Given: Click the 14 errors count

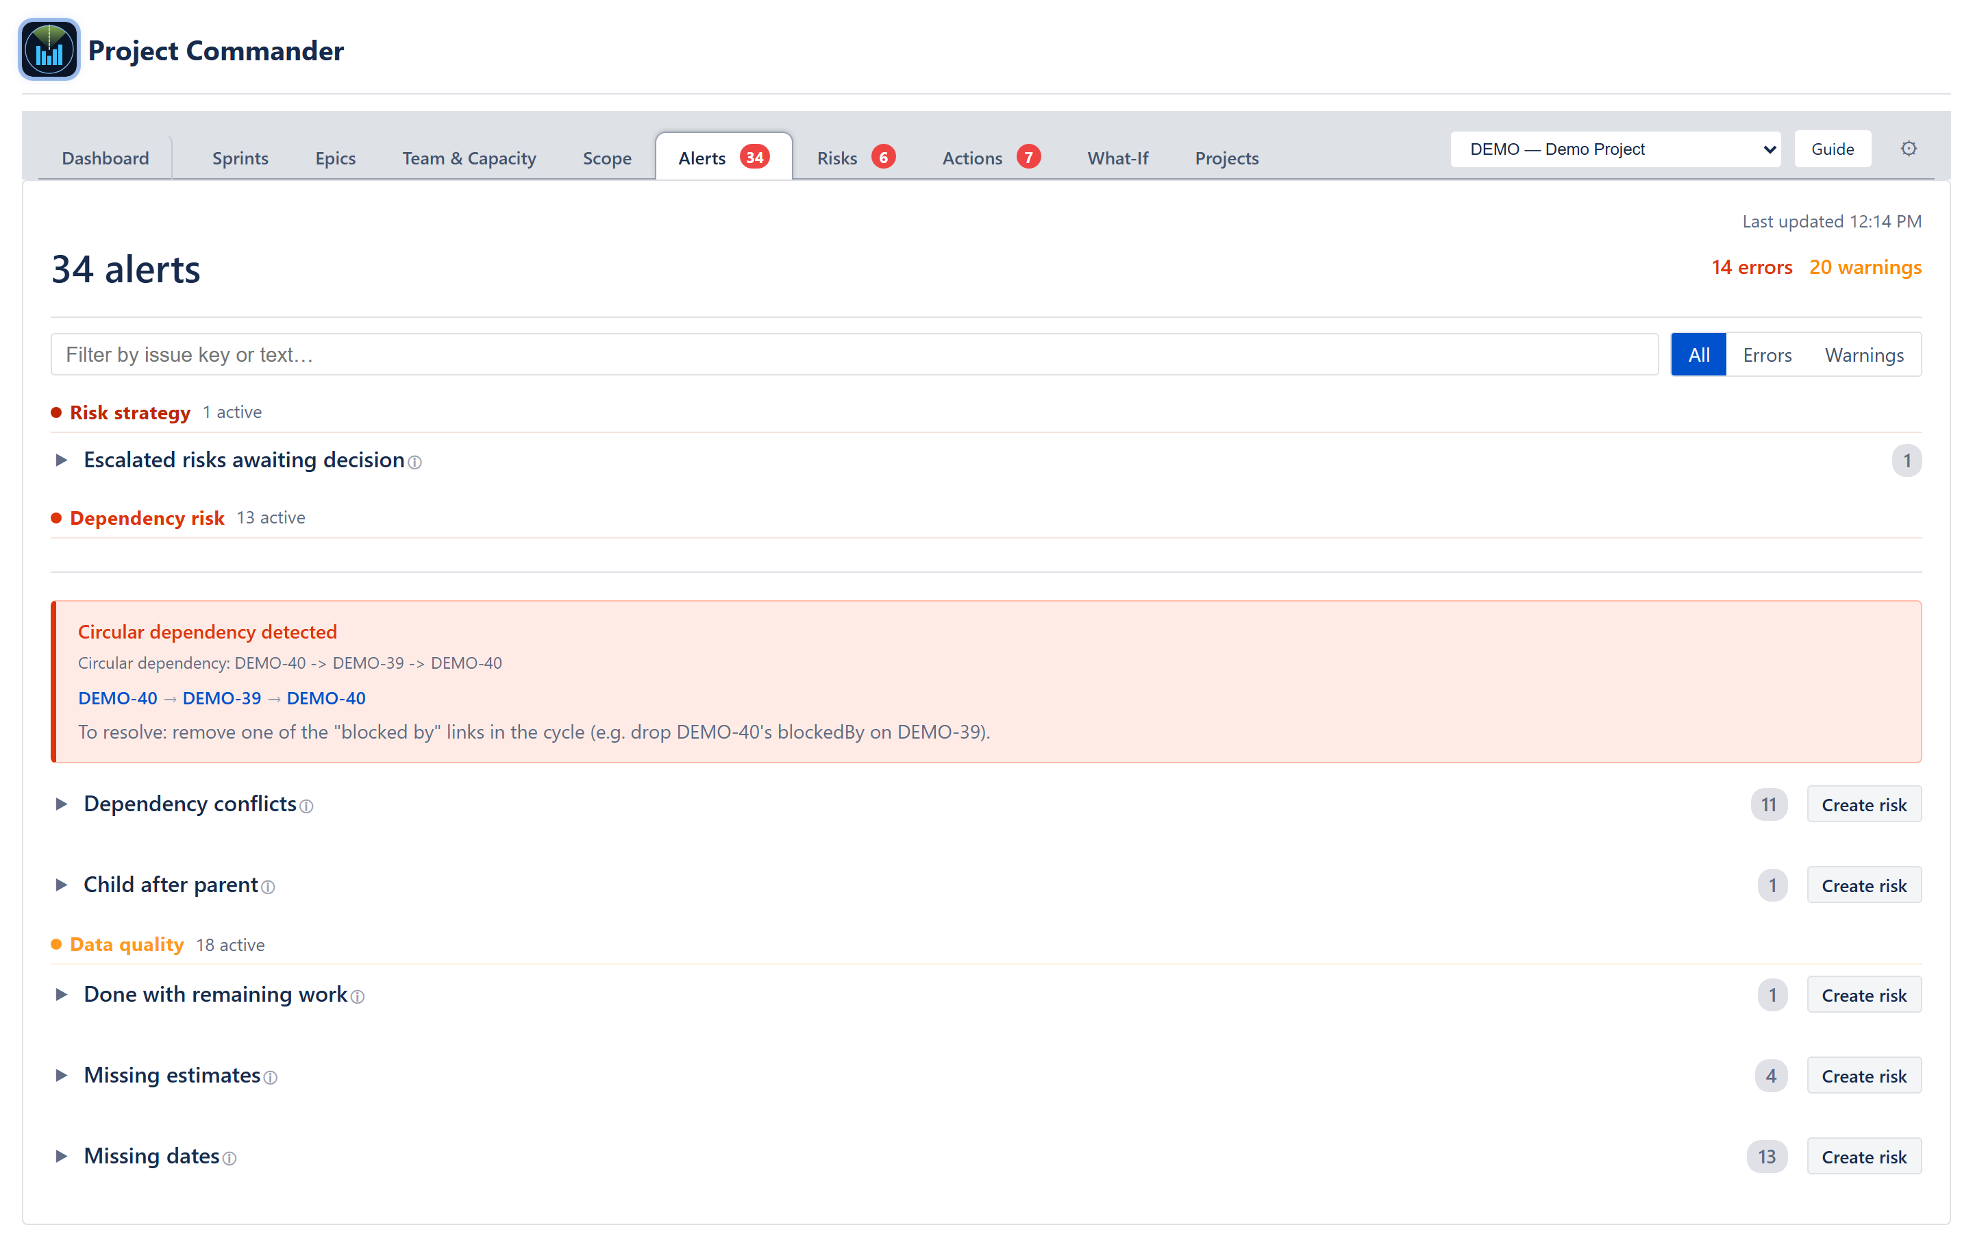Looking at the screenshot, I should pyautogui.click(x=1752, y=267).
